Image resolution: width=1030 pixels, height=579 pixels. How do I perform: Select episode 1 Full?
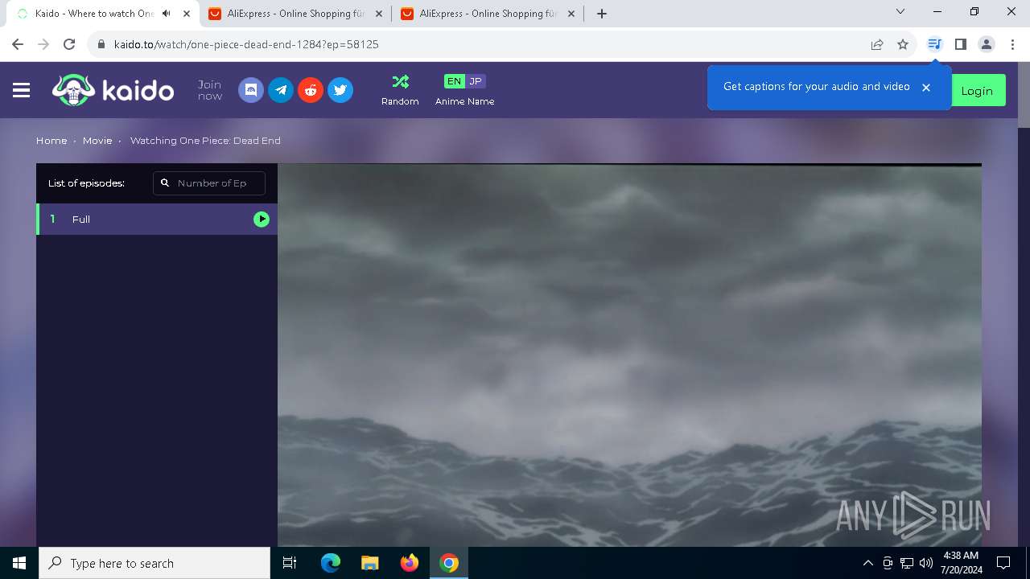(157, 220)
